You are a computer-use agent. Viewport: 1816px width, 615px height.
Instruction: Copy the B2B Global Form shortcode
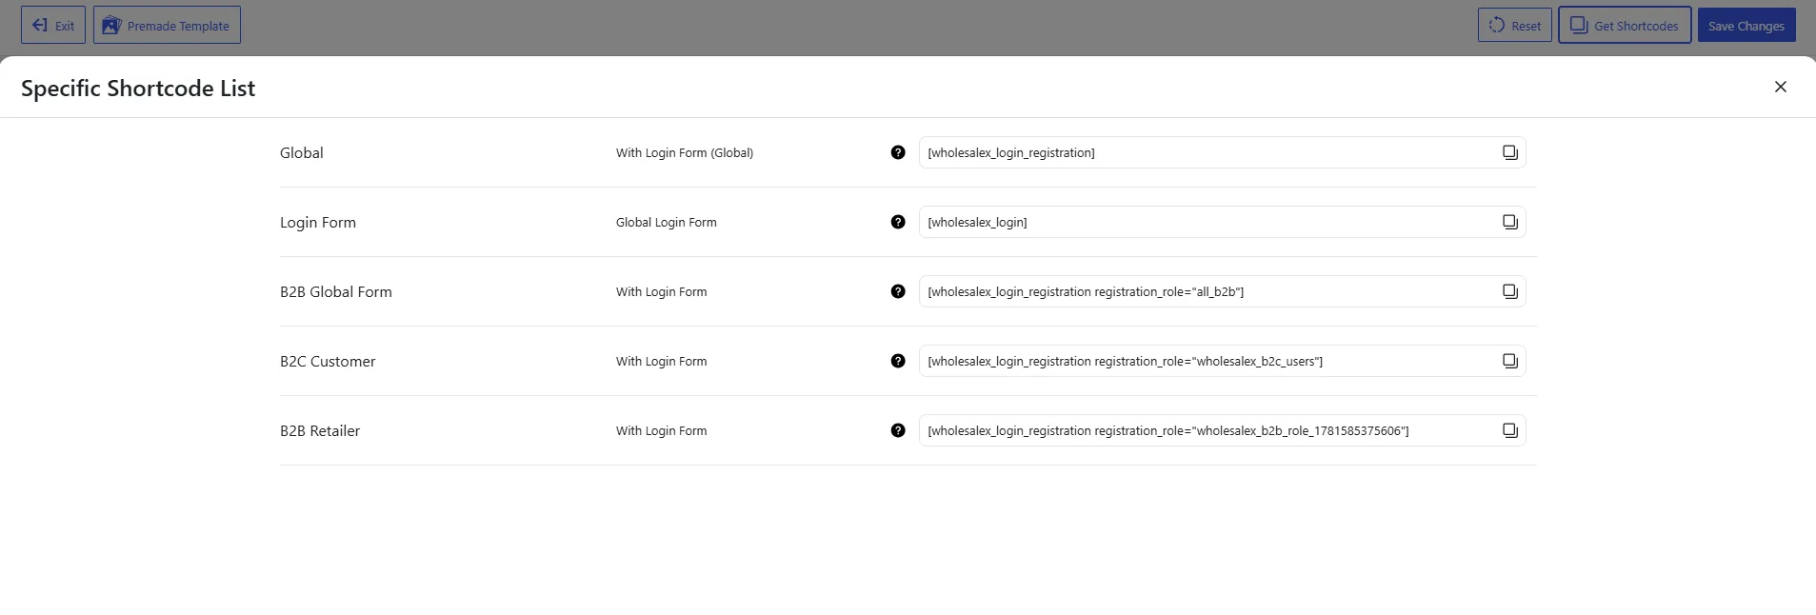point(1509,291)
